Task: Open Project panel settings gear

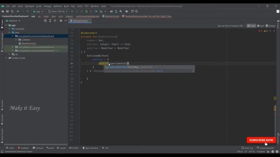Action: (61, 20)
